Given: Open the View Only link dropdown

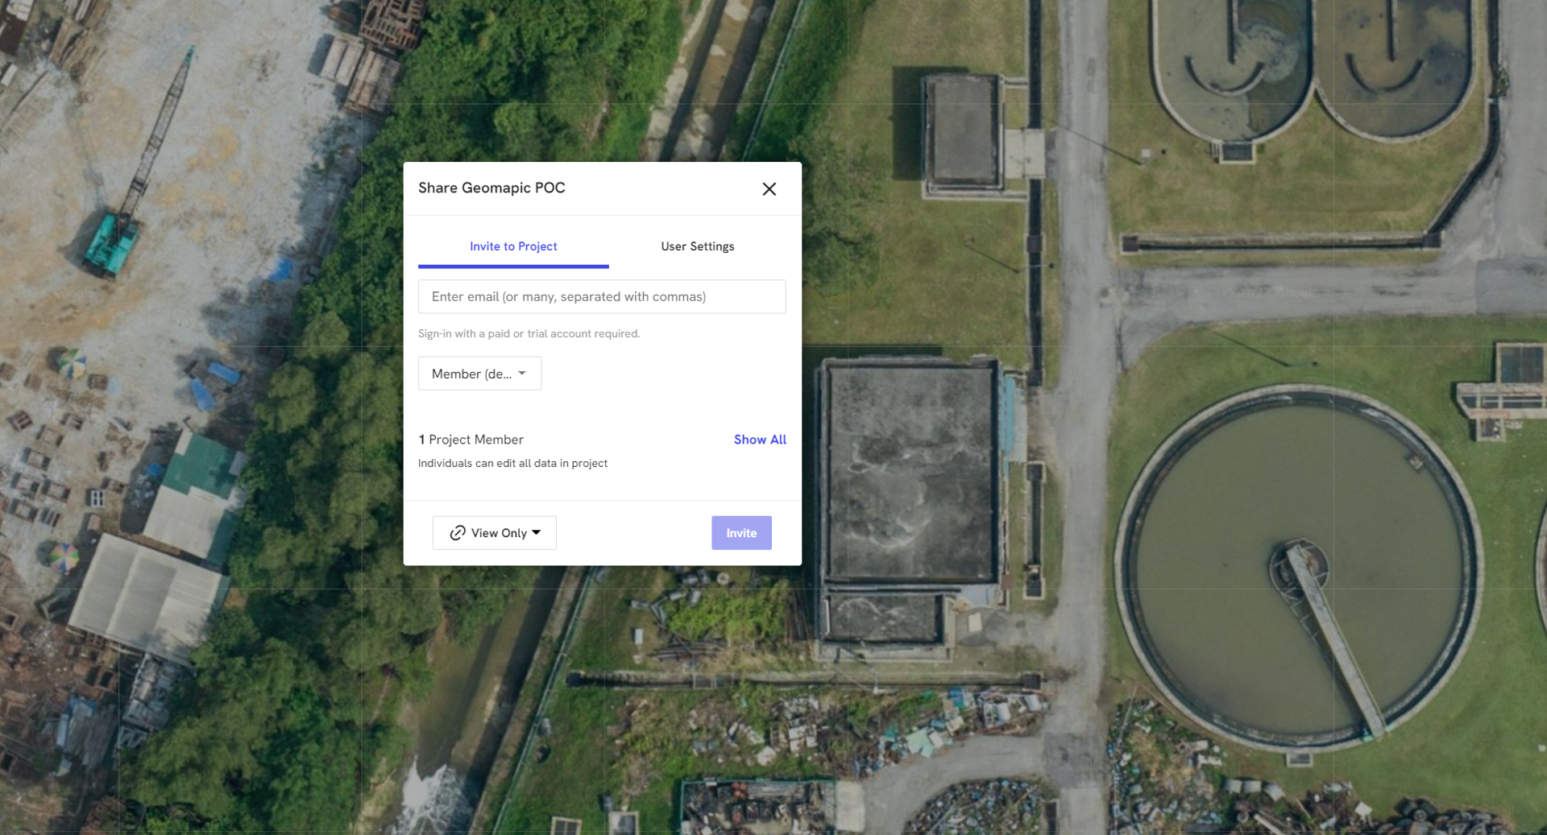Looking at the screenshot, I should point(495,533).
